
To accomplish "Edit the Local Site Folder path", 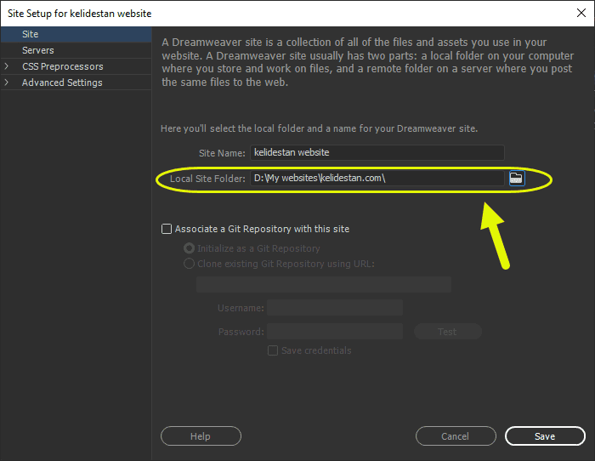I will pos(377,178).
